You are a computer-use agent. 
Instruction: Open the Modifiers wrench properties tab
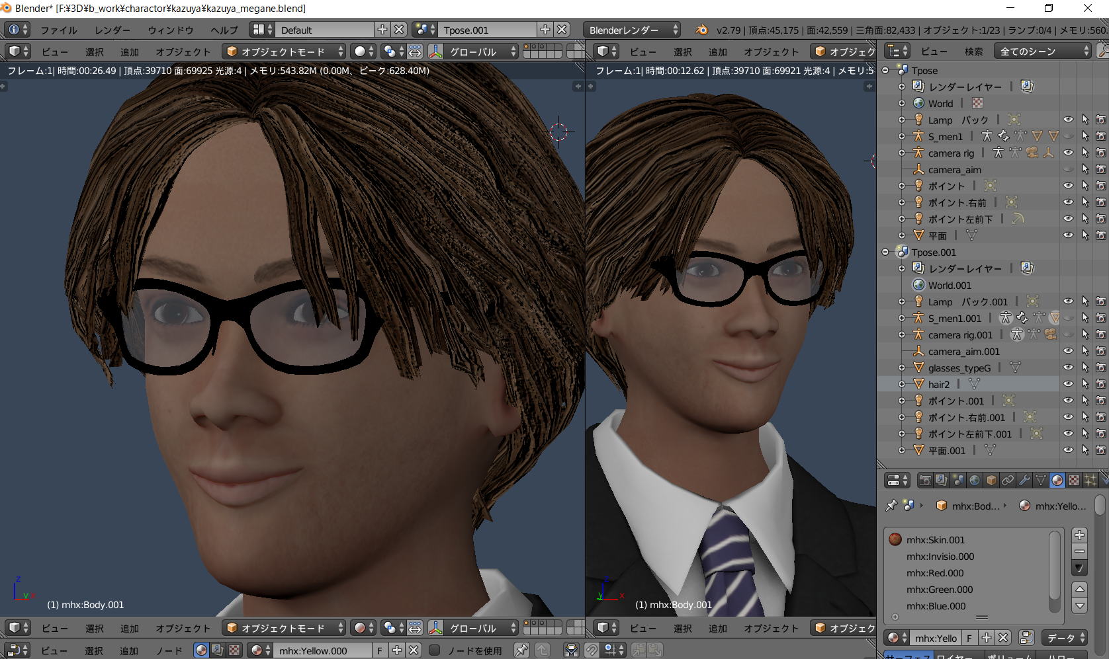pyautogui.click(x=1024, y=481)
